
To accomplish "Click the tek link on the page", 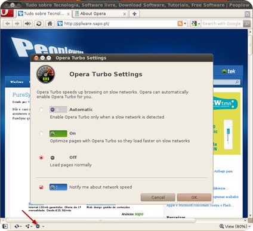I will pyautogui.click(x=229, y=71).
